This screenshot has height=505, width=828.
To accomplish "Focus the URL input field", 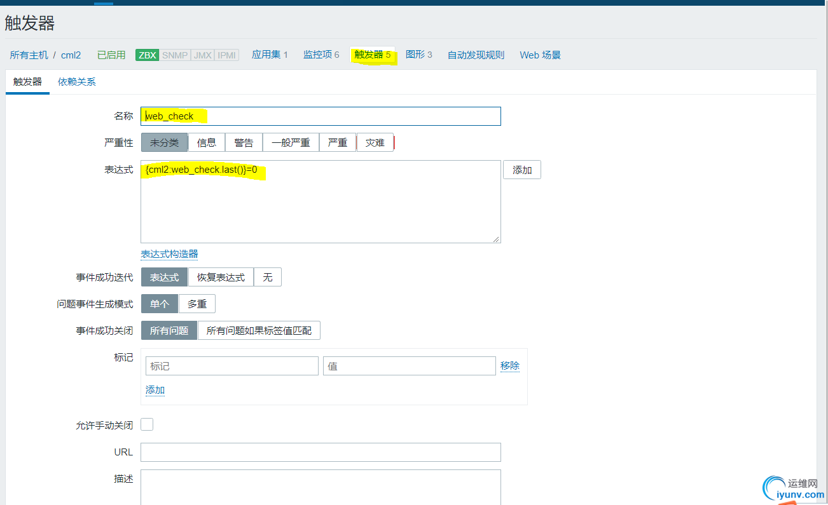I will click(321, 452).
